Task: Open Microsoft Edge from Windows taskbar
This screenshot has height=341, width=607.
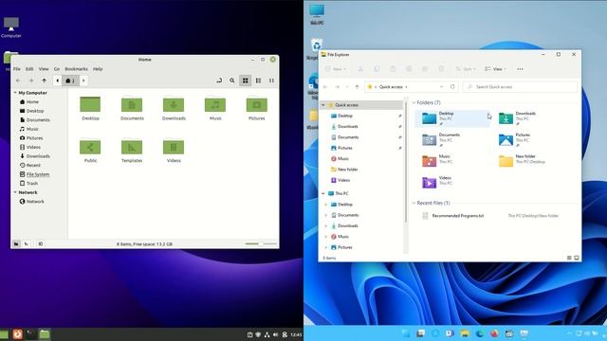Action: [x=480, y=333]
